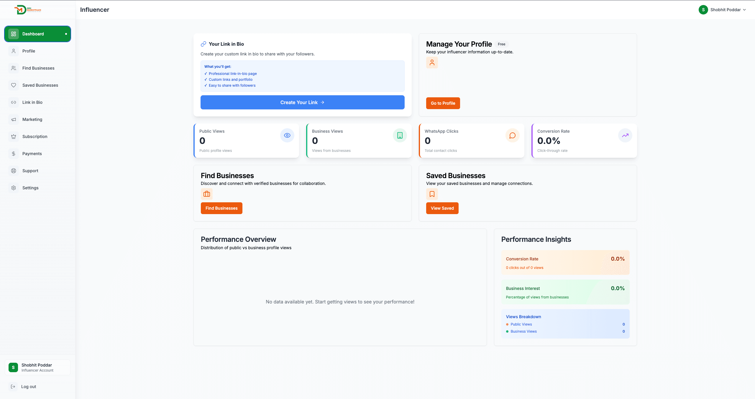Click 'Professional link-in-bio page' text

tap(233, 74)
